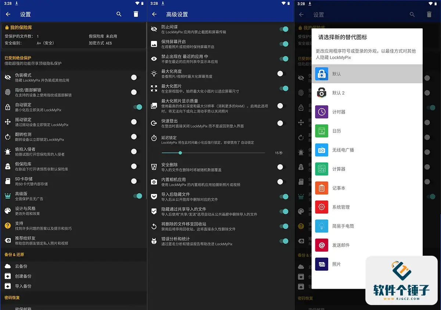Choose the 发送邮件 @ icon
This screenshot has height=310, width=441.
point(322,245)
